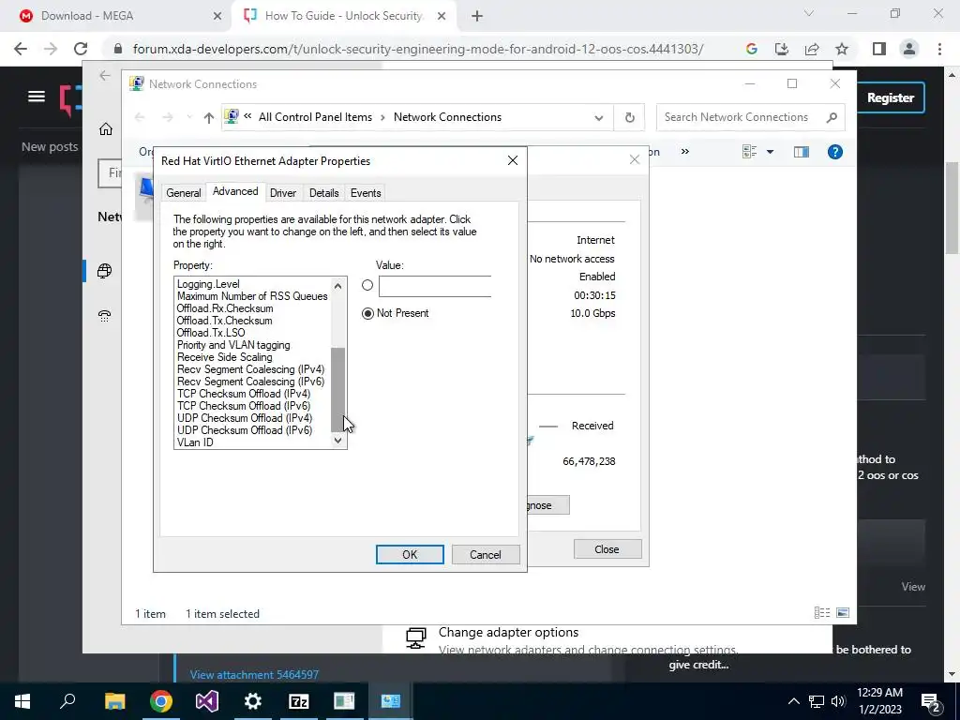Switch to large icons view in status bar
Image resolution: width=960 pixels, height=720 pixels.
click(843, 613)
